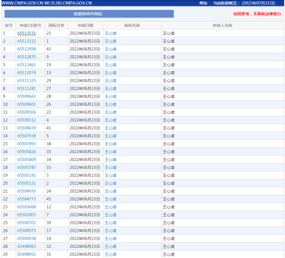The height and width of the screenshot is (258, 285).
Task: Click application number 65509112
Action: (26, 120)
